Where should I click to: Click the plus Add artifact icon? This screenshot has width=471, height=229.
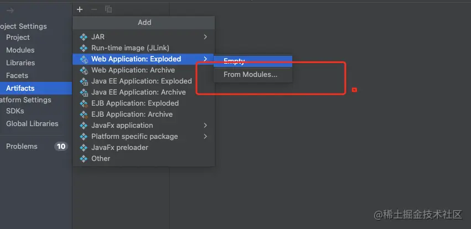tap(80, 9)
